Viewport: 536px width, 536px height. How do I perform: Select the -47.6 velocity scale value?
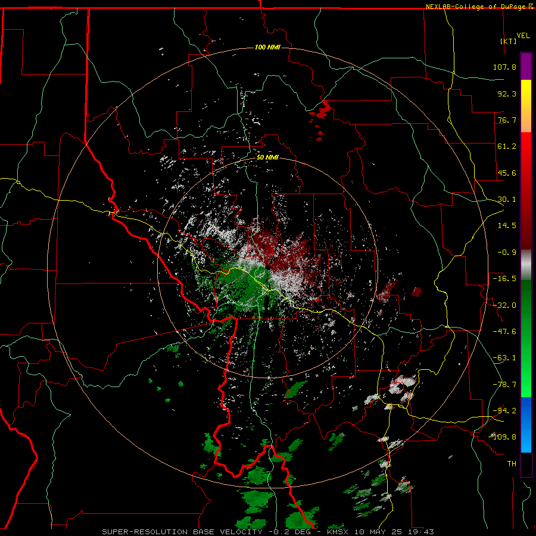pyautogui.click(x=504, y=332)
